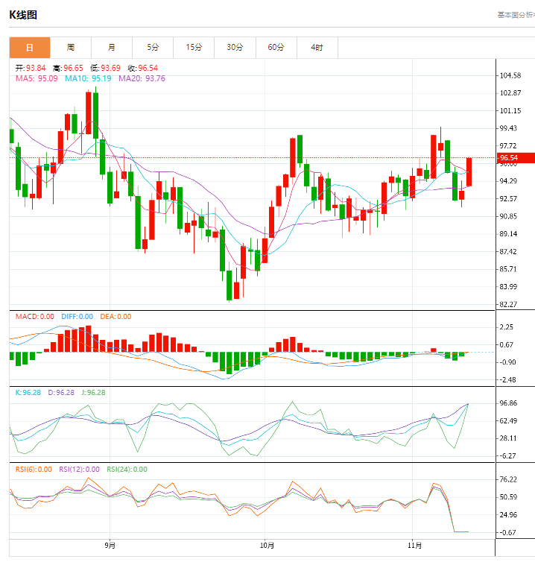Click the MA5: 95.09 label
Image resolution: width=535 pixels, height=565 pixels.
tap(37, 78)
